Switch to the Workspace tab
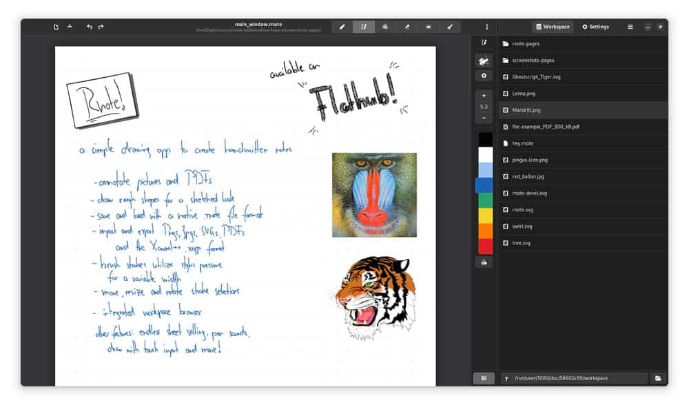Viewport: 689px width, 409px height. point(553,27)
